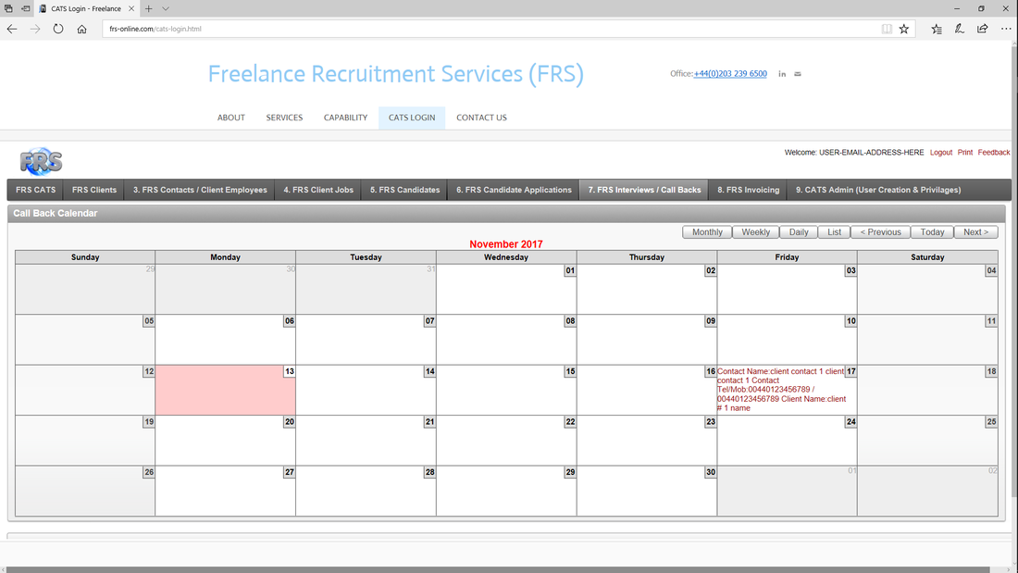Image resolution: width=1018 pixels, height=573 pixels.
Task: Go to Next month in calendar
Action: click(x=975, y=232)
